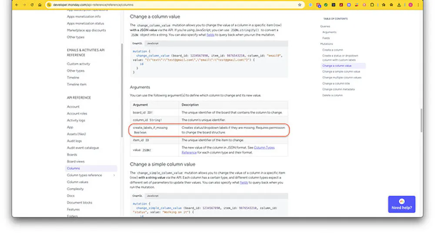Jump to Queries in table of contents
This screenshot has width=435, height=233.
point(325,27)
